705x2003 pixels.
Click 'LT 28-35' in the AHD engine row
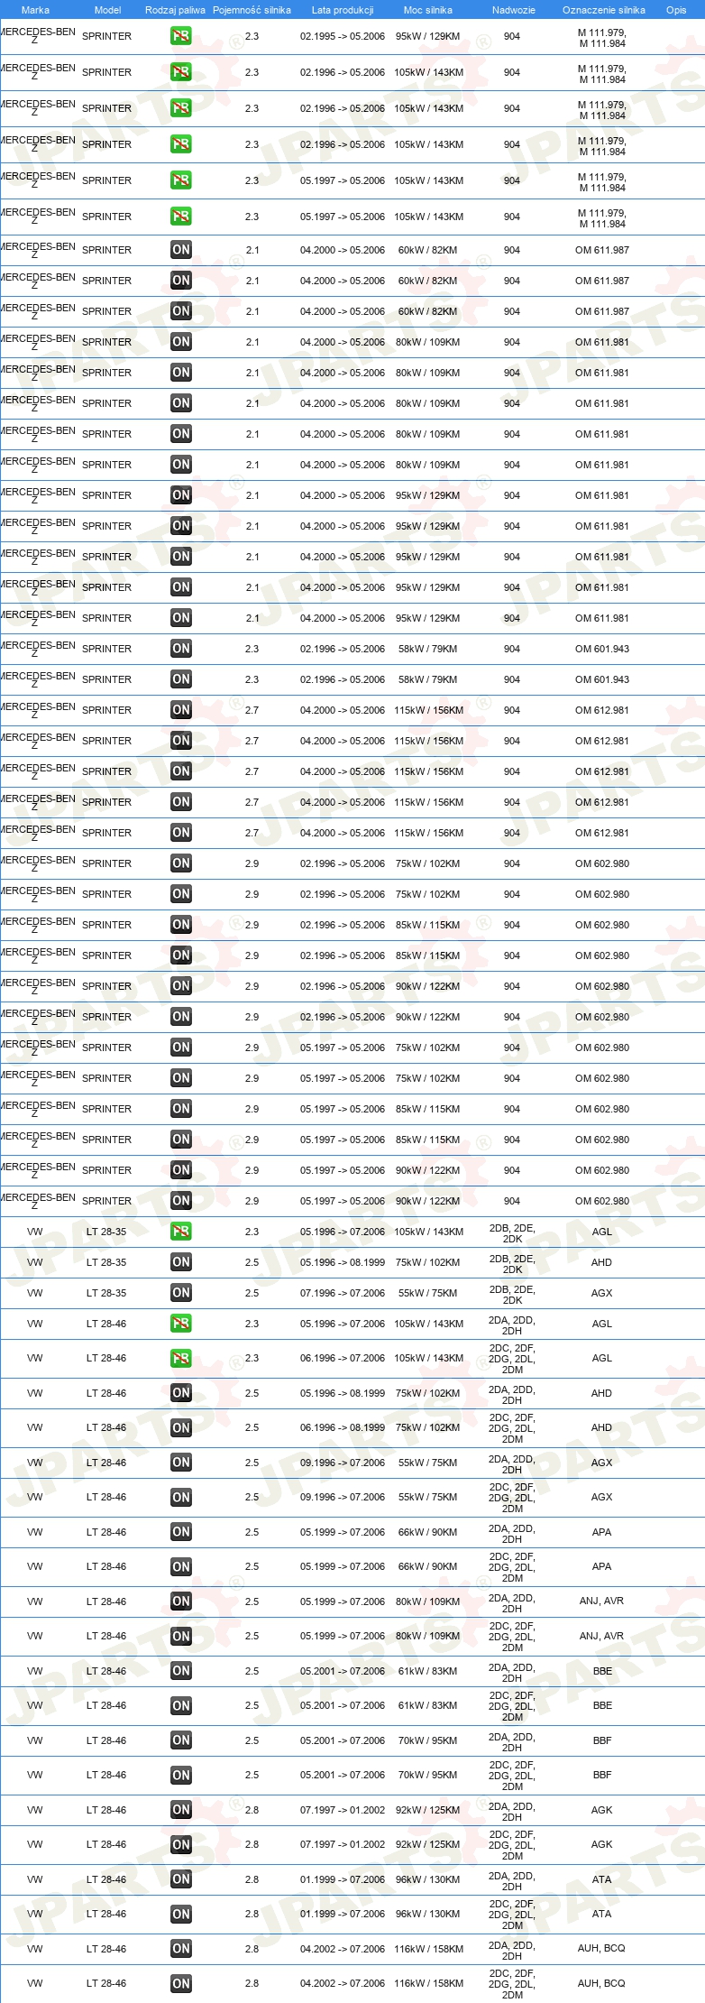tap(106, 1262)
